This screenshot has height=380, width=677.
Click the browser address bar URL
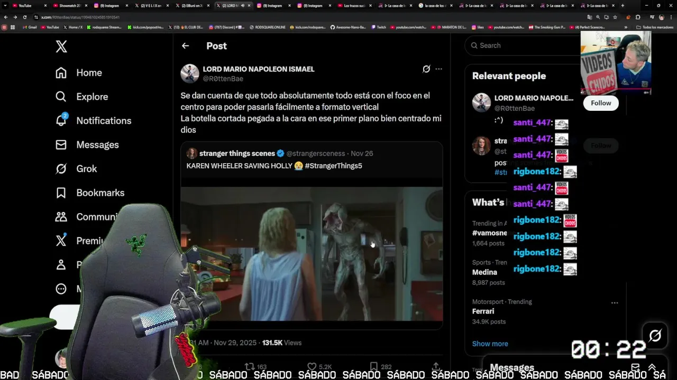coord(80,17)
